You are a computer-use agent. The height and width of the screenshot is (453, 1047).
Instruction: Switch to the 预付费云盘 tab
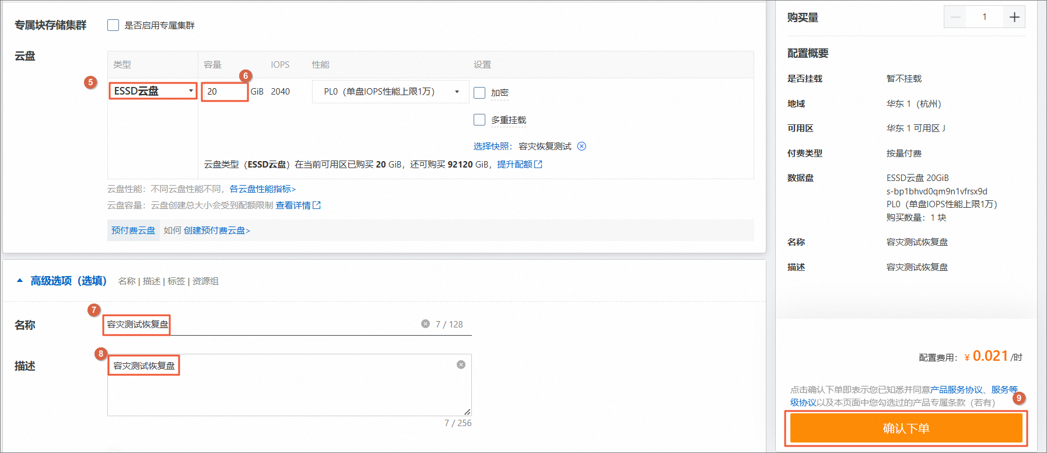(134, 231)
